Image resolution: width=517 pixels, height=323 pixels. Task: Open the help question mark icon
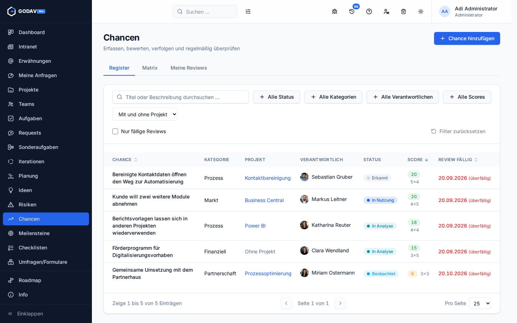[369, 11]
